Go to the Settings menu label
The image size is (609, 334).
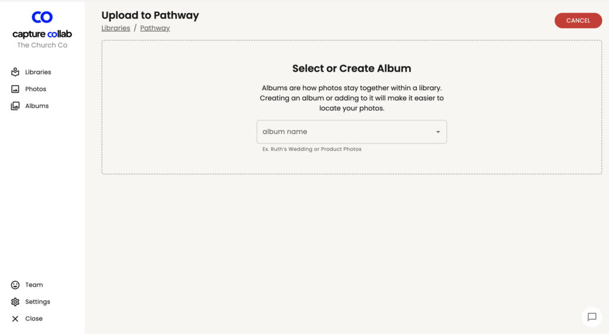pyautogui.click(x=37, y=302)
